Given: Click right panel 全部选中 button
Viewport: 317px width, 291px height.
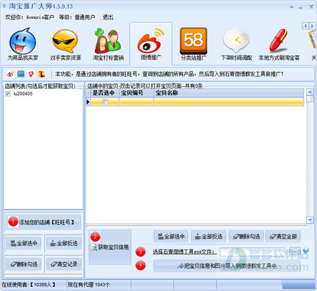Looking at the screenshot, I should (171, 236).
